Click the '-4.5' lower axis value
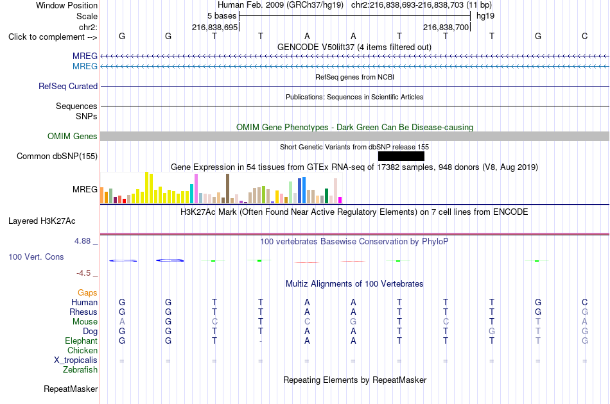This screenshot has width=610, height=404. click(x=83, y=273)
